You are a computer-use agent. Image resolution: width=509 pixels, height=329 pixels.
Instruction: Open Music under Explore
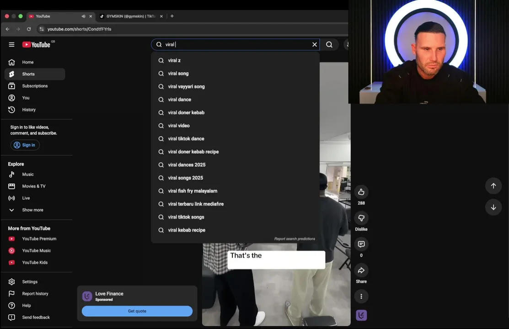click(35, 174)
